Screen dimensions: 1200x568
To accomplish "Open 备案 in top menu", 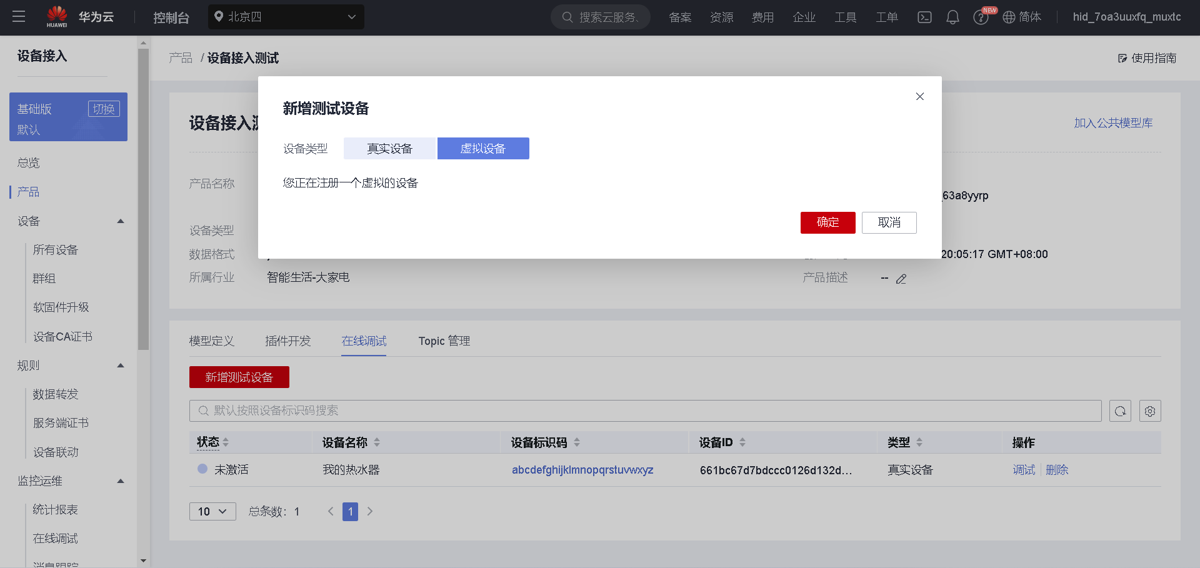I will point(680,17).
